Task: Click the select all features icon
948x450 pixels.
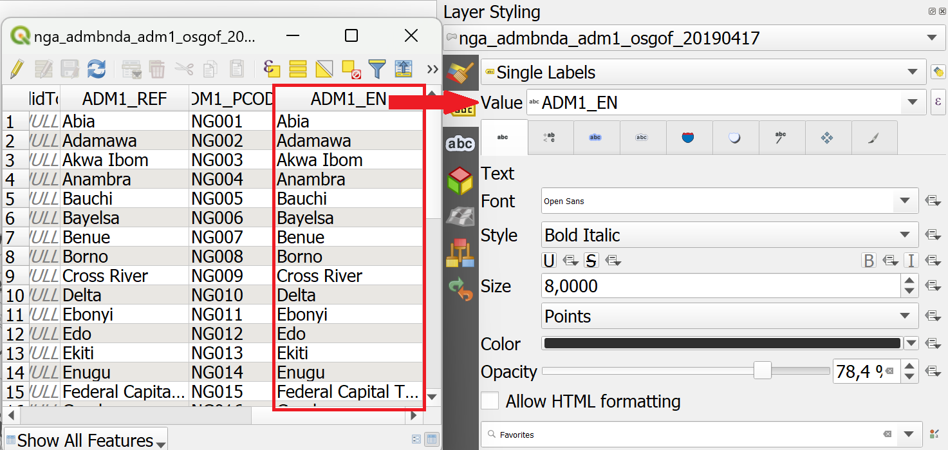Action: click(297, 68)
